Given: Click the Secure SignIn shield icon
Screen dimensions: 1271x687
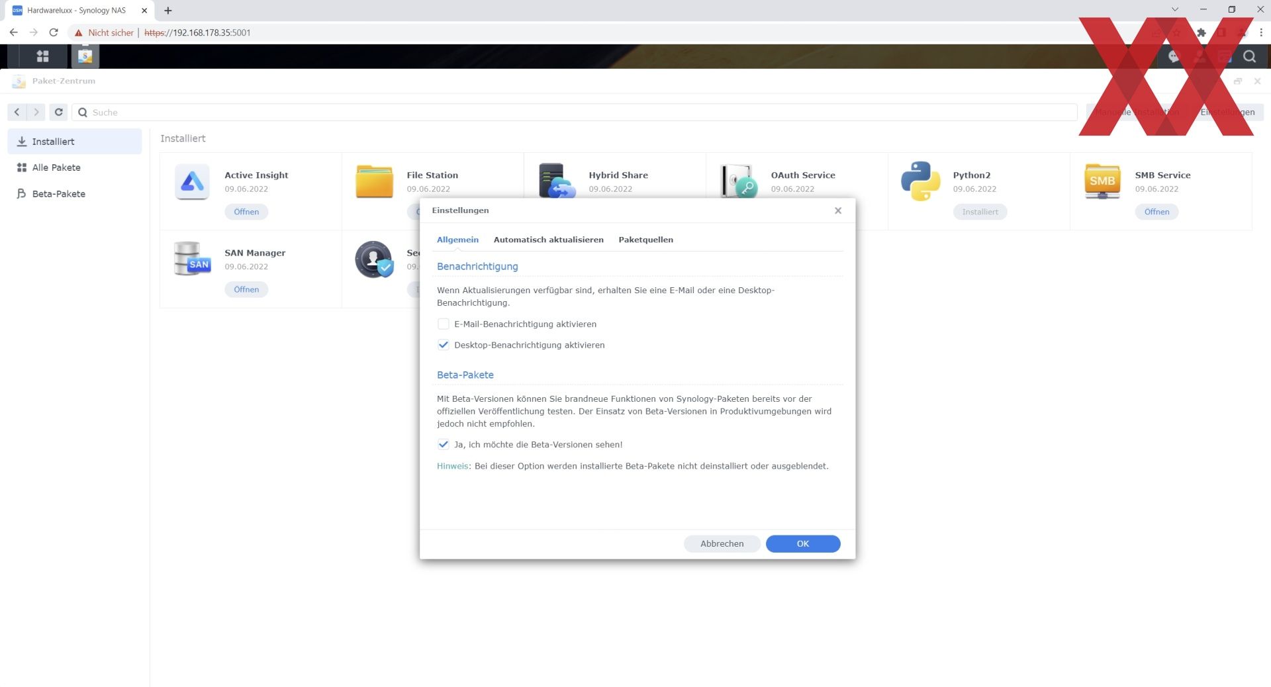Looking at the screenshot, I should [x=375, y=259].
